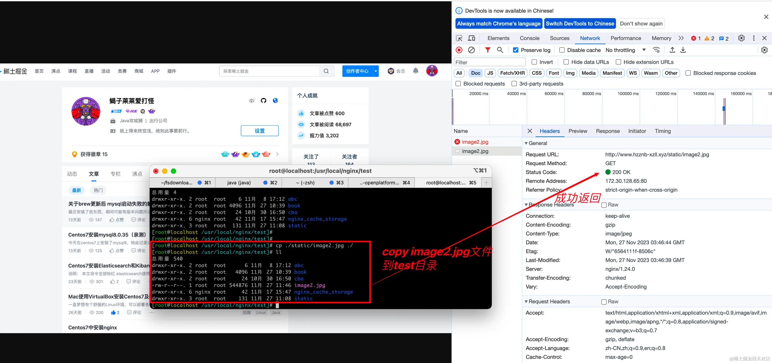Filter requests by Img type
Image resolution: width=772 pixels, height=363 pixels.
(x=570, y=73)
